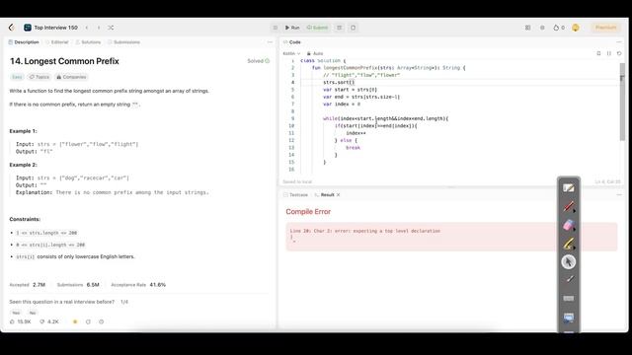Click the Solved status indicator

tap(259, 61)
